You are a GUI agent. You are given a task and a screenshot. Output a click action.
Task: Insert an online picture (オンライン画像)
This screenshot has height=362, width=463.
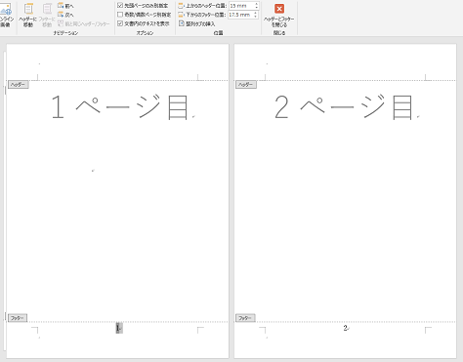[x=6, y=15]
